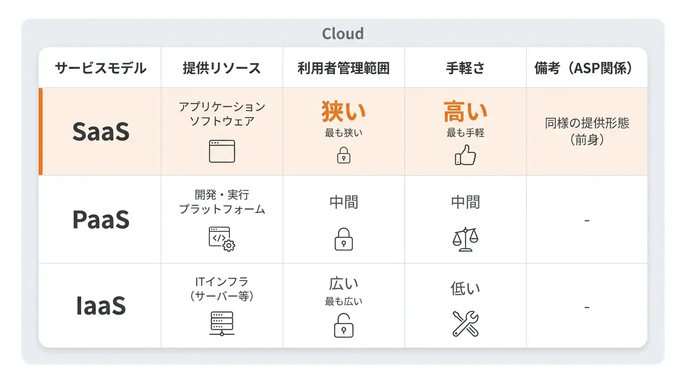Screen dimensions: 686x383
Task: Click the server rack icon in IaaS row
Action: [222, 324]
